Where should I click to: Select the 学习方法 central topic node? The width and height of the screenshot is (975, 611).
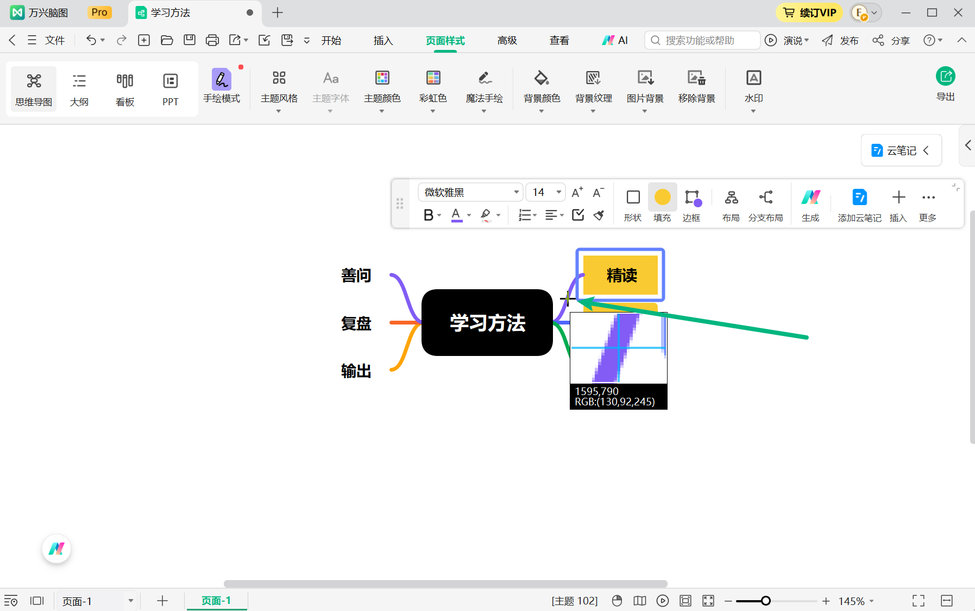click(487, 323)
